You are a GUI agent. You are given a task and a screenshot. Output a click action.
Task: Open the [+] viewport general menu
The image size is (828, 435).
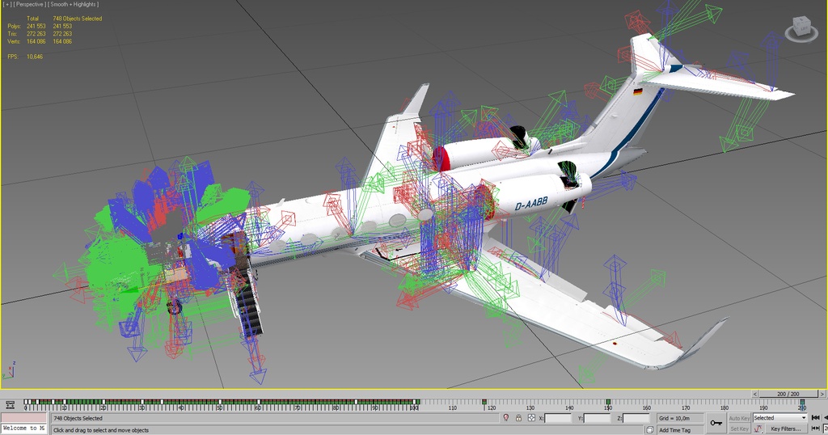point(7,4)
